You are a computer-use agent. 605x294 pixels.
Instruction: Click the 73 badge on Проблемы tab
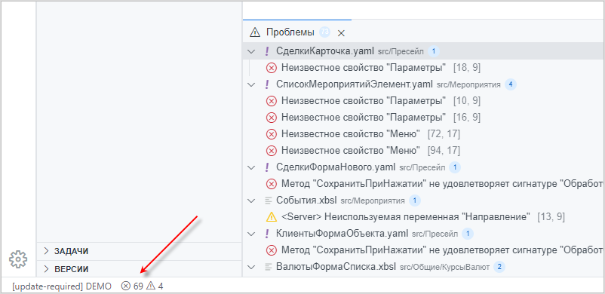coord(324,32)
